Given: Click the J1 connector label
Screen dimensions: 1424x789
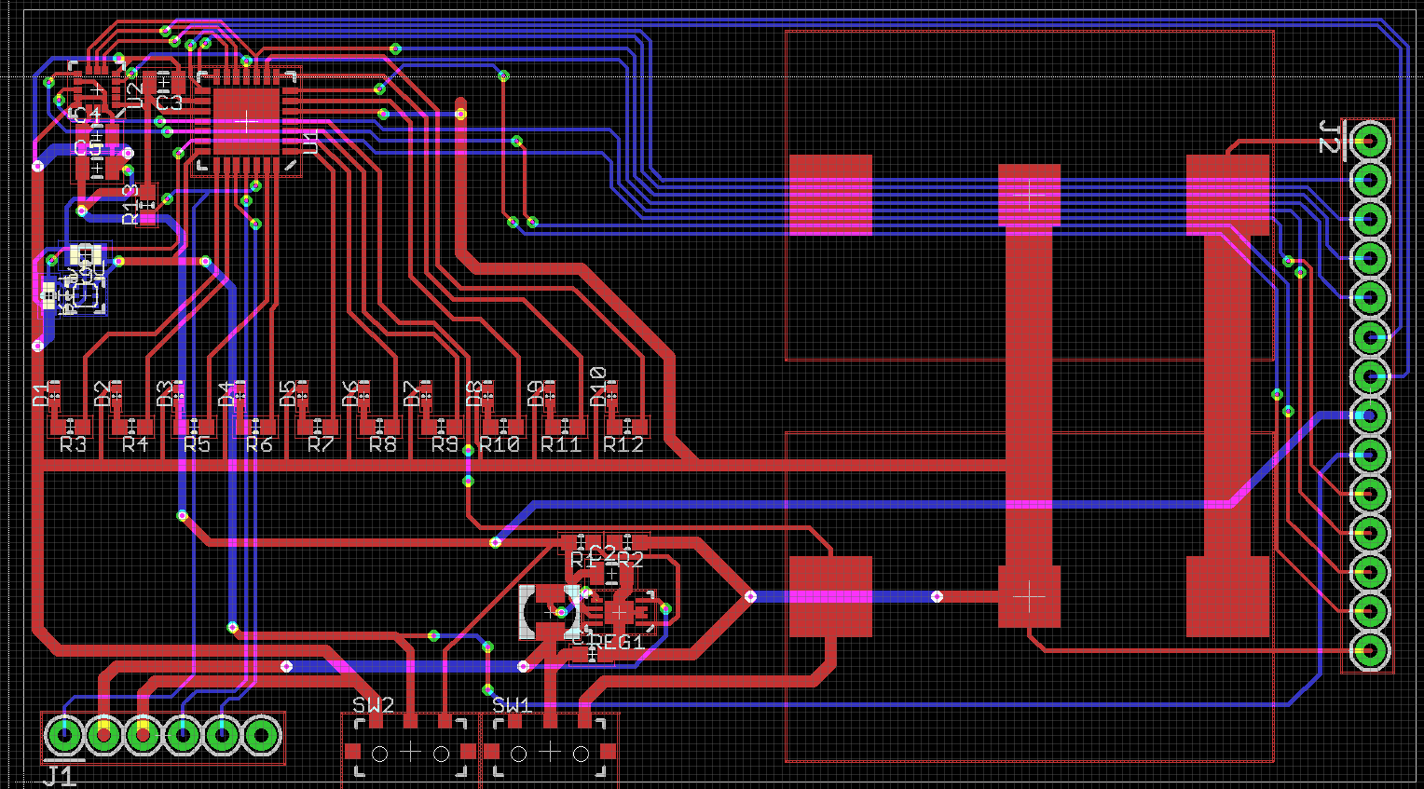Looking at the screenshot, I should click(x=60, y=775).
